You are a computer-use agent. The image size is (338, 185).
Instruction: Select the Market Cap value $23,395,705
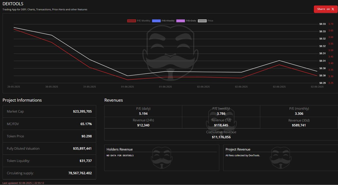[x=82, y=111]
